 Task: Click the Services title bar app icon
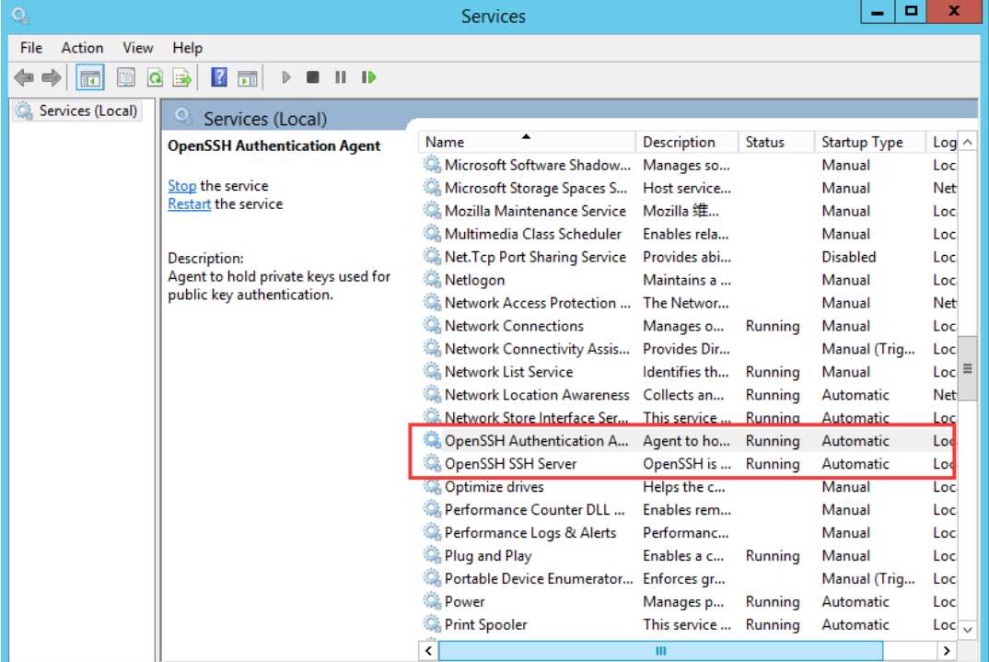point(20,15)
